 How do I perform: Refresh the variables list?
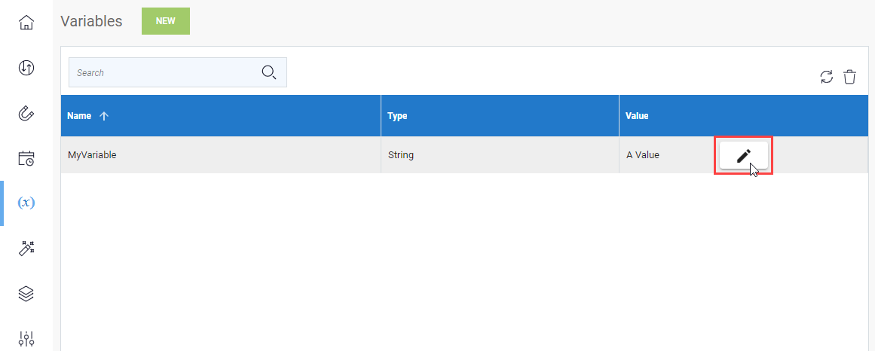(x=827, y=76)
